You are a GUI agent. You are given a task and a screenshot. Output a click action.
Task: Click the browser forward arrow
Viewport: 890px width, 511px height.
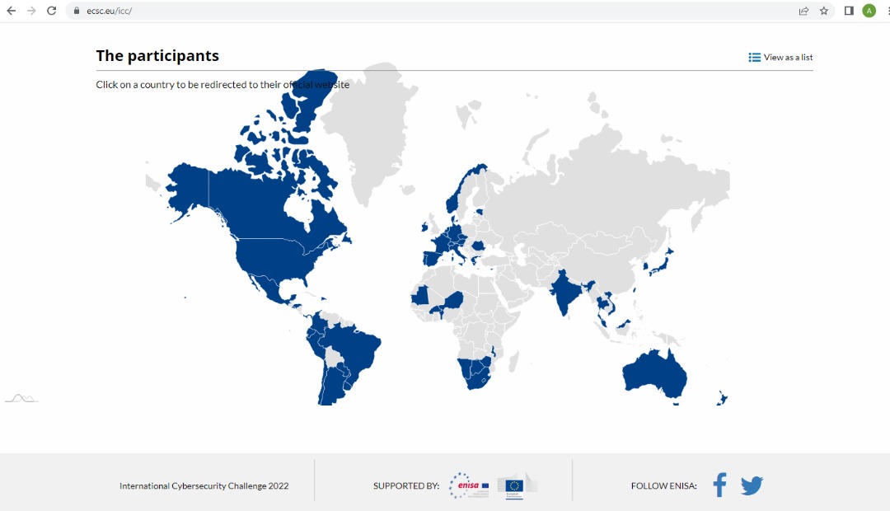coord(31,11)
